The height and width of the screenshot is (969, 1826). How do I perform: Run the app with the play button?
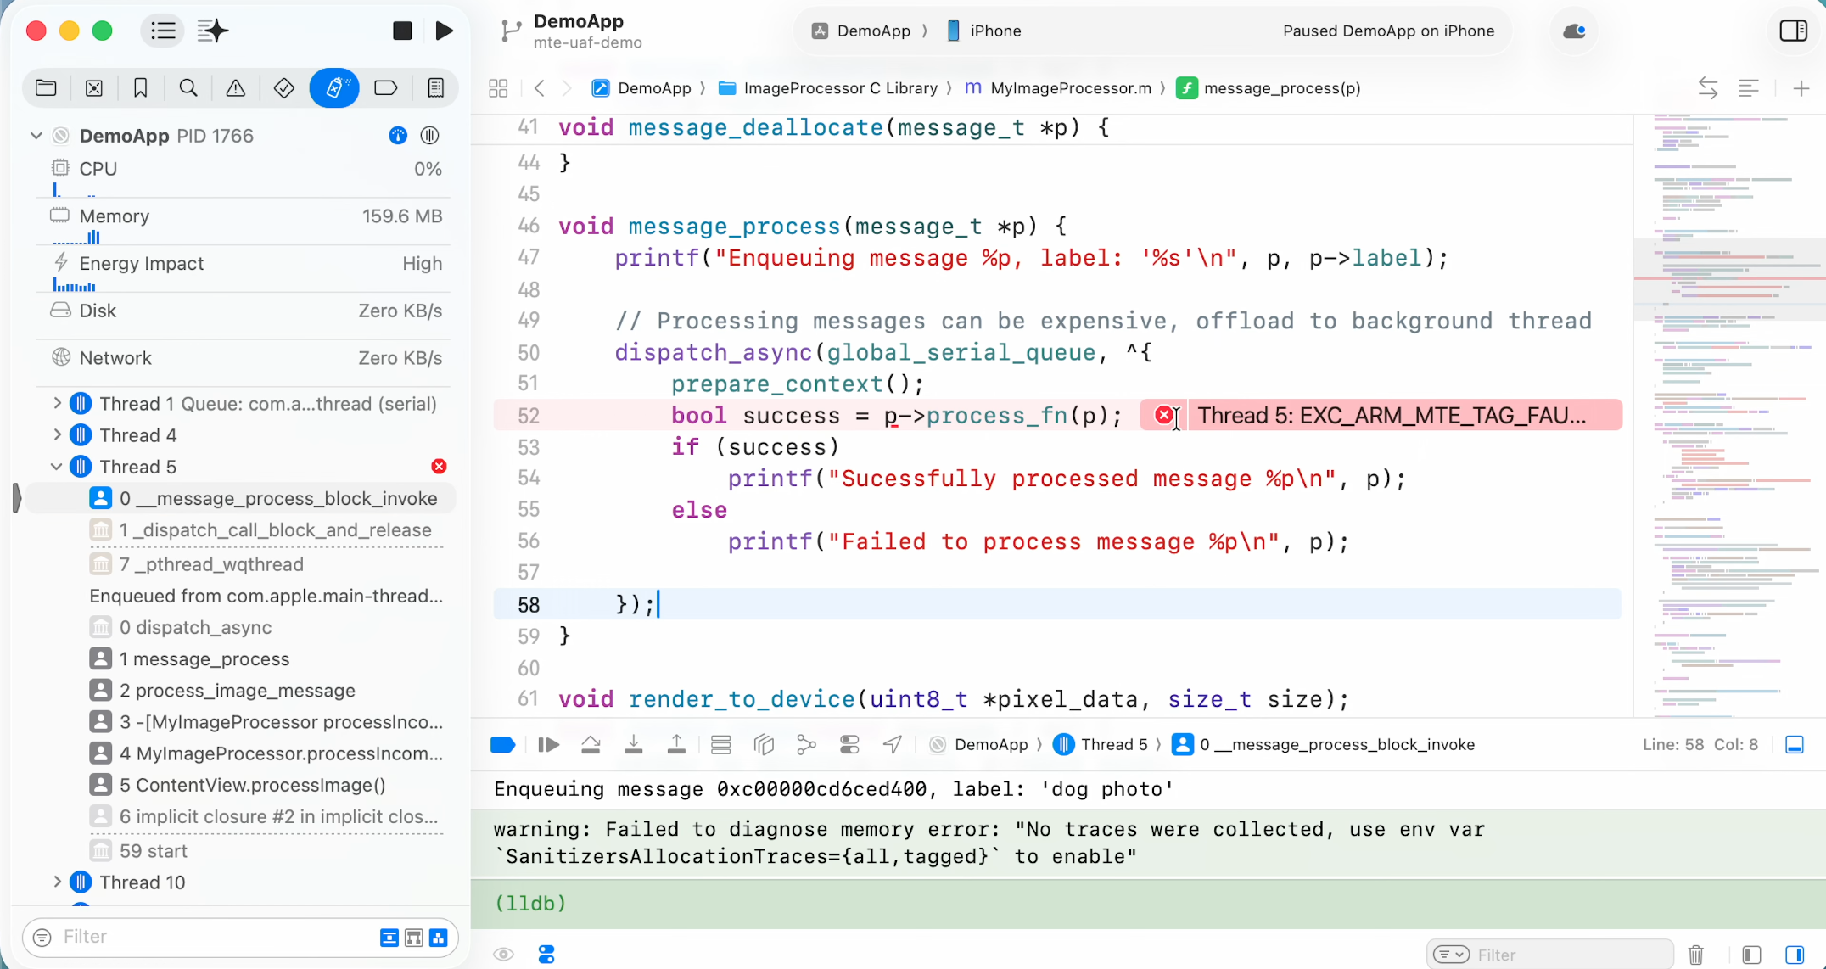coord(444,31)
